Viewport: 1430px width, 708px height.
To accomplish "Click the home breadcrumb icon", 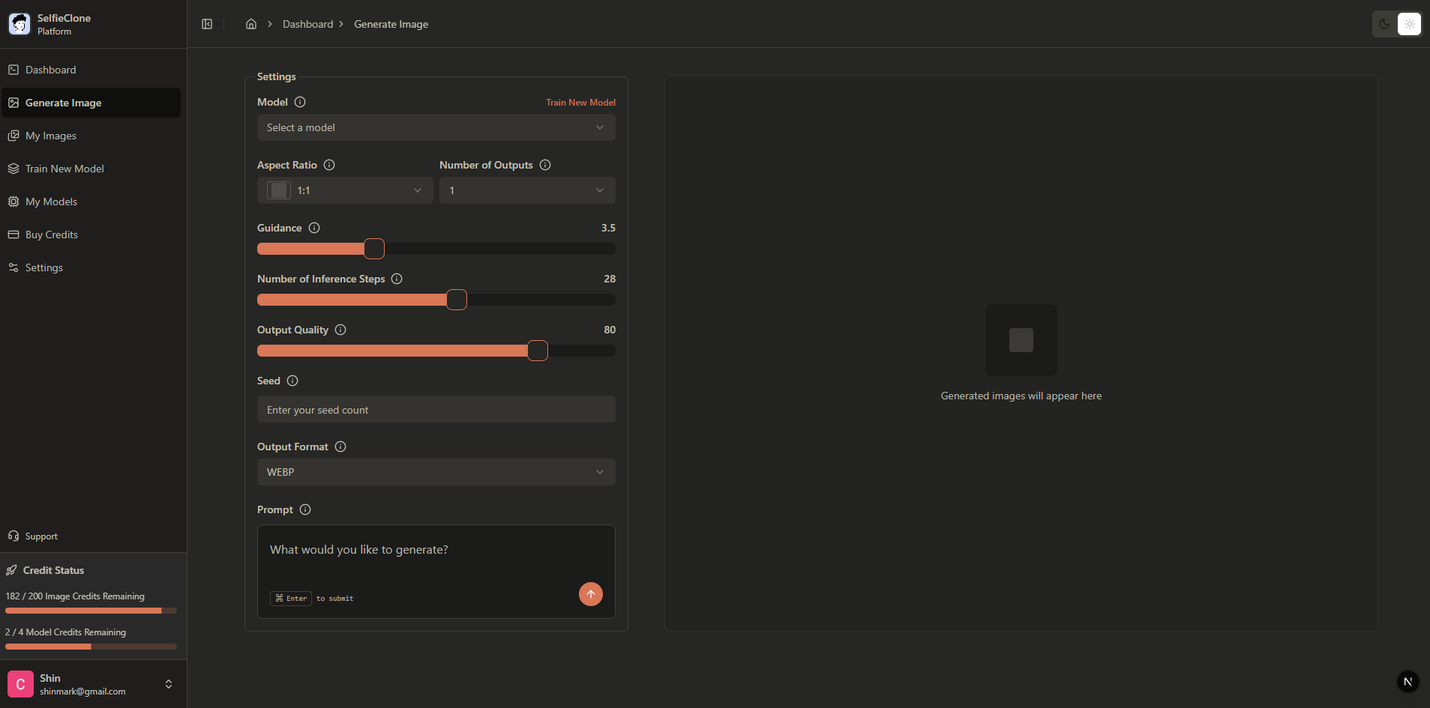I will (x=251, y=24).
